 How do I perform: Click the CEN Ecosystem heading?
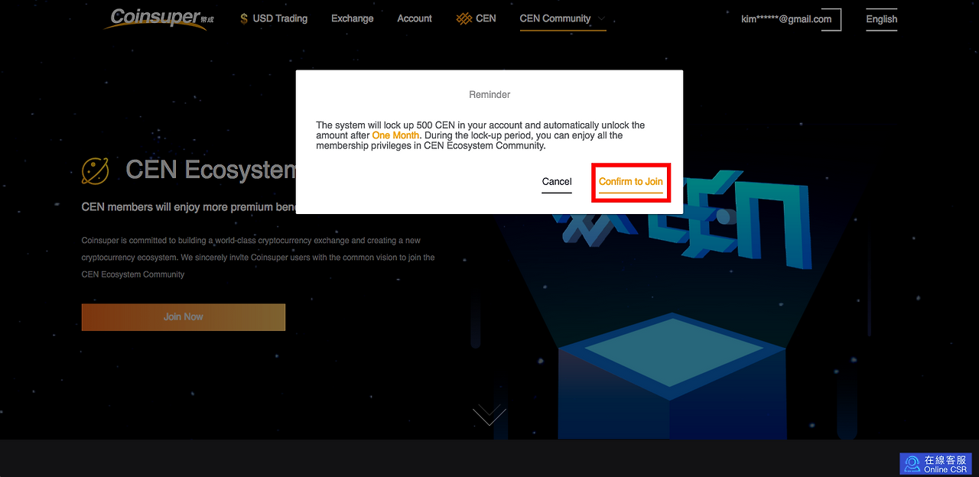point(211,170)
